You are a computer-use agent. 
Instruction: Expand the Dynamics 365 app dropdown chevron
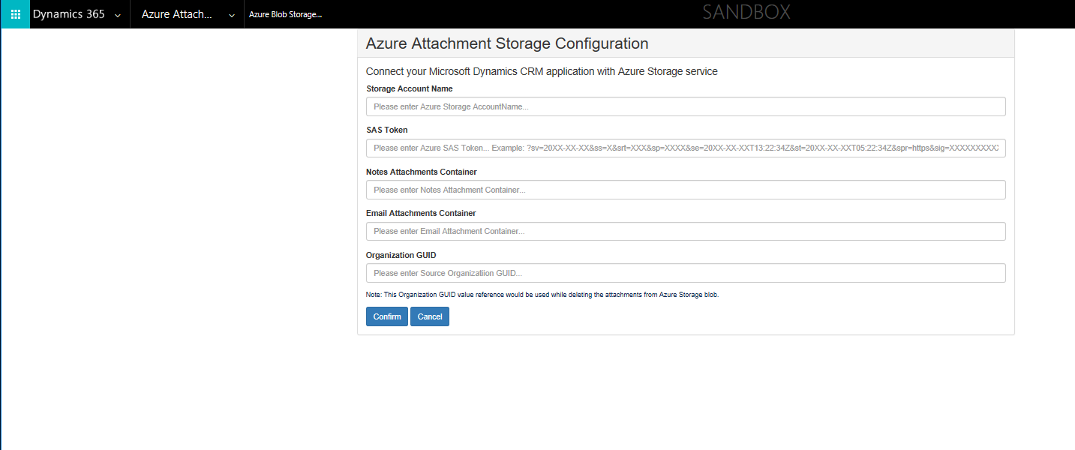point(117,14)
